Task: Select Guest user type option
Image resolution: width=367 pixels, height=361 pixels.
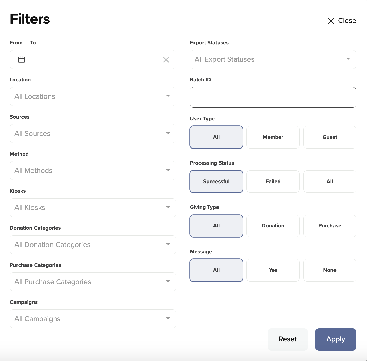Action: click(x=329, y=137)
